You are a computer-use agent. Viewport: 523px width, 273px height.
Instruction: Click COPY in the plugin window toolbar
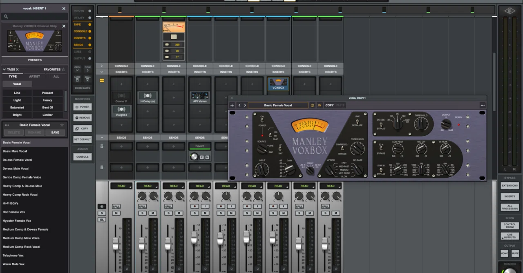pyautogui.click(x=329, y=105)
